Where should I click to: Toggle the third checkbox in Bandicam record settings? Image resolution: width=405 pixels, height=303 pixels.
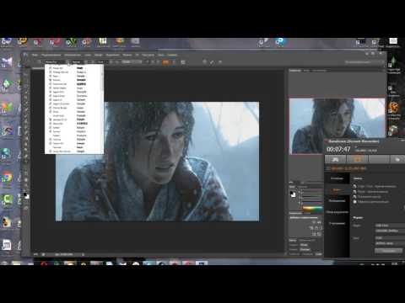click(355, 197)
